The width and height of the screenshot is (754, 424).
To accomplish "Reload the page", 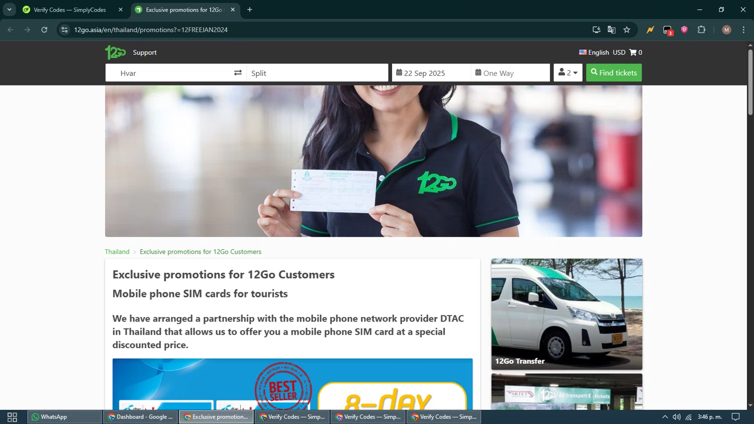I will (44, 30).
